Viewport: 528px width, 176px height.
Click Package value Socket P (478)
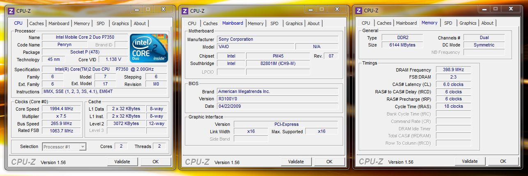(85, 52)
